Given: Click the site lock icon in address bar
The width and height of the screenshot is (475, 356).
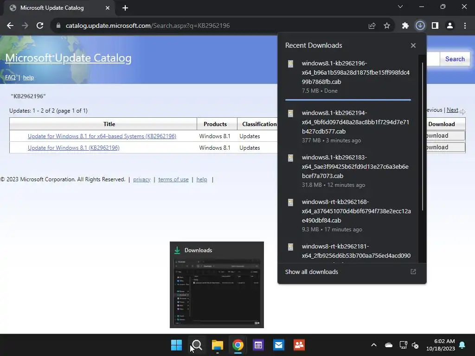Looking at the screenshot, I should [58, 26].
